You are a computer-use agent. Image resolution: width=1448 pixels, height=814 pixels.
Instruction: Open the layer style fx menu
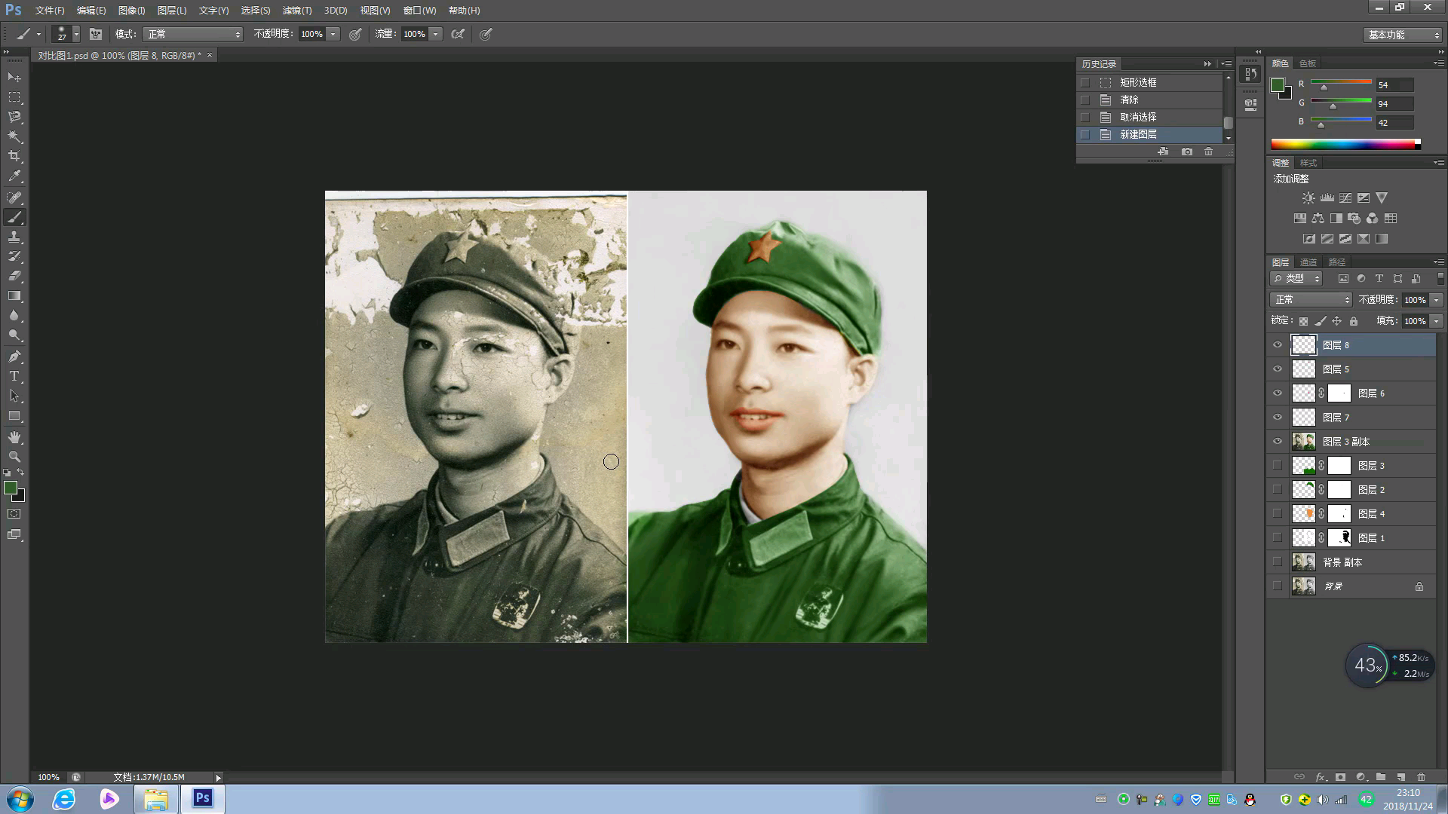click(1321, 777)
